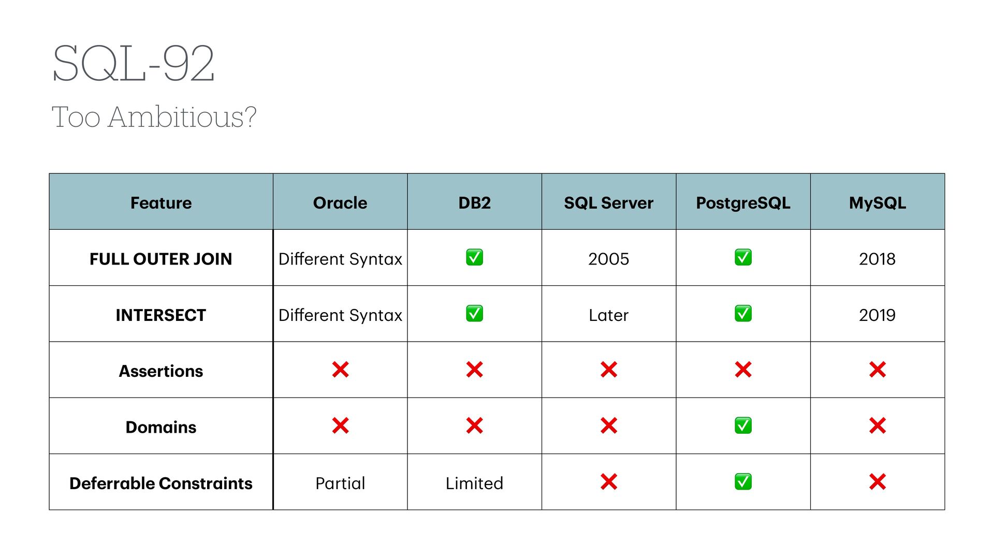
Task: Click the MySQL Assertions red X
Action: click(x=878, y=370)
